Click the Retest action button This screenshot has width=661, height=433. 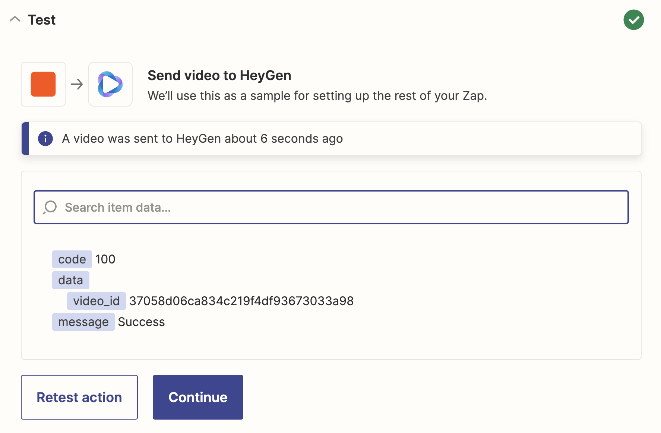tap(79, 397)
